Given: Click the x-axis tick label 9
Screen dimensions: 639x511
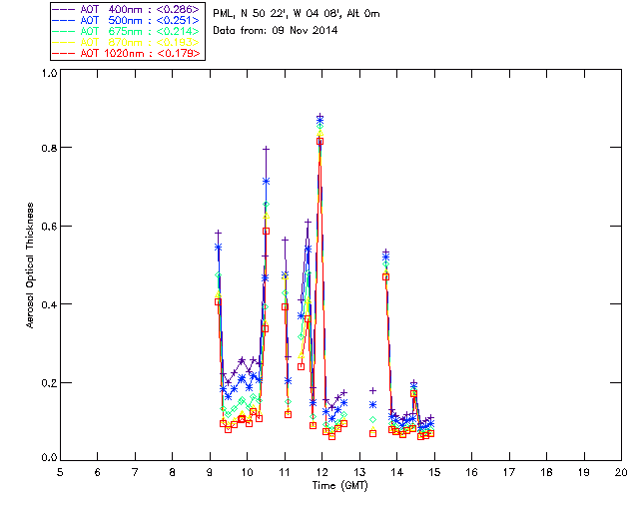Looking at the screenshot, I should 210,472.
